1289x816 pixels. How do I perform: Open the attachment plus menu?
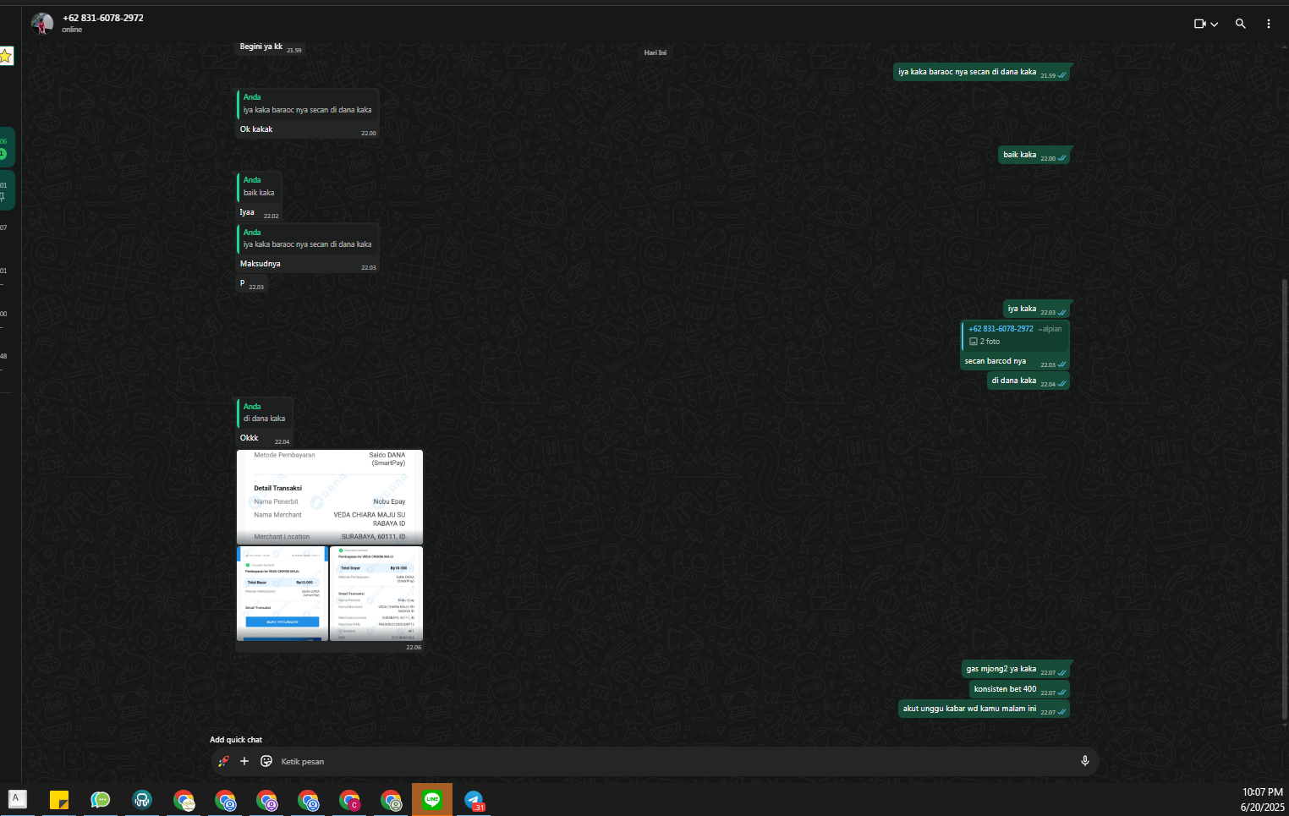coord(244,761)
